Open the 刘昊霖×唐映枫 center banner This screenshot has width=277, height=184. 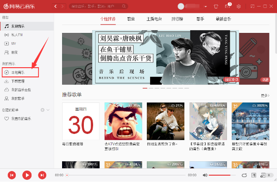pos(165,57)
